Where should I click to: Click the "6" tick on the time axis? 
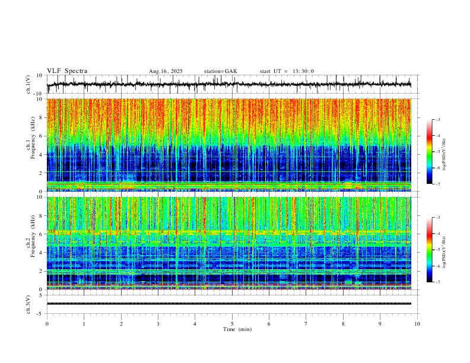coord(269,324)
